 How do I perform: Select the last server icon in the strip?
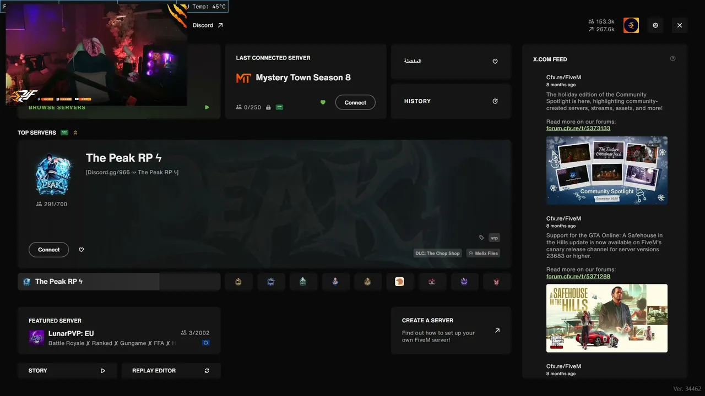point(497,282)
